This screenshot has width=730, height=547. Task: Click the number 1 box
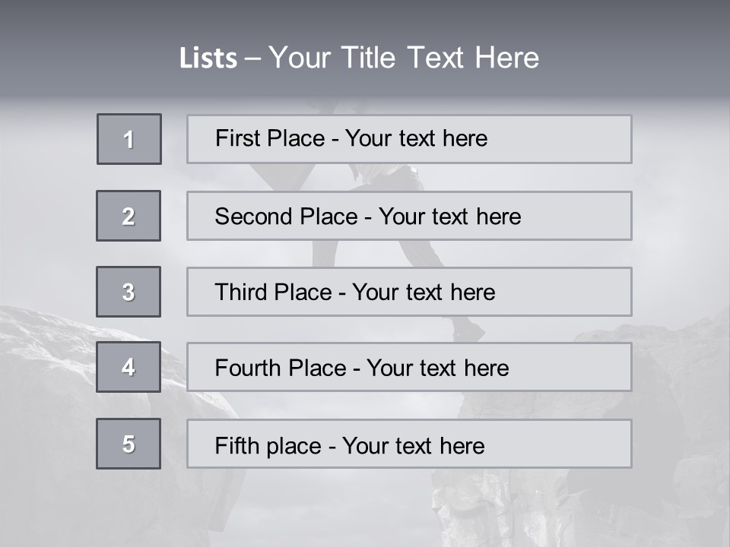[x=129, y=139]
